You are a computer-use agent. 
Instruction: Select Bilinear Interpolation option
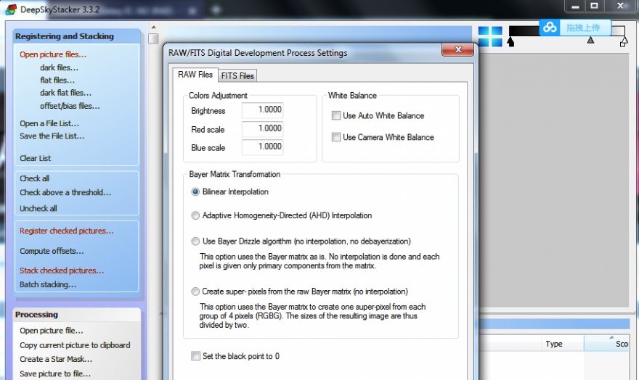click(195, 192)
